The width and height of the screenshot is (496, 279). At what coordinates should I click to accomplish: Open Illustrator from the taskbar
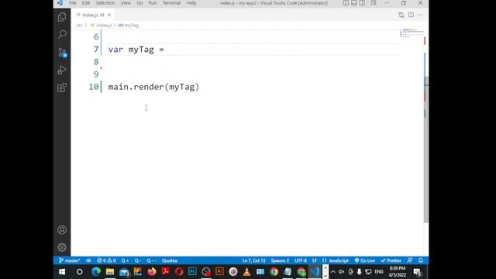[219, 272]
